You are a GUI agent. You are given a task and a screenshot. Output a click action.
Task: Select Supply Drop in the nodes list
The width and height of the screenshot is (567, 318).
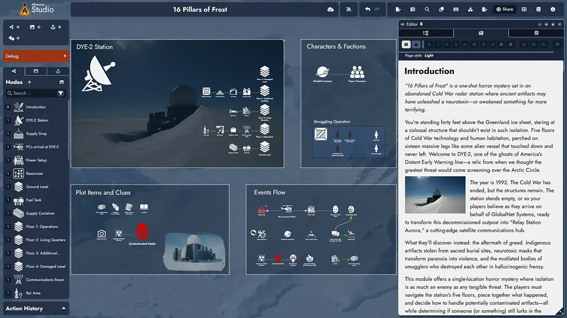pos(36,133)
